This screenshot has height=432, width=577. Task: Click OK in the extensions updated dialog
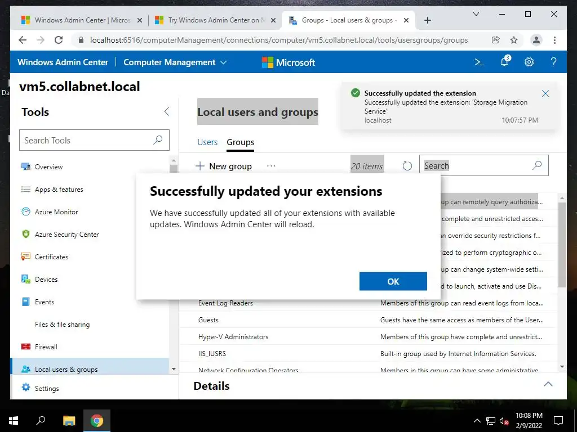point(393,281)
